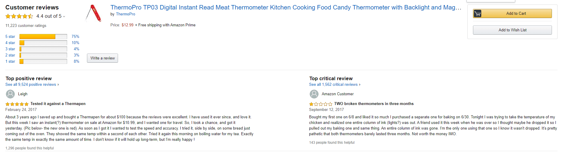Click the five-star rating on Leigh's review

17,104
